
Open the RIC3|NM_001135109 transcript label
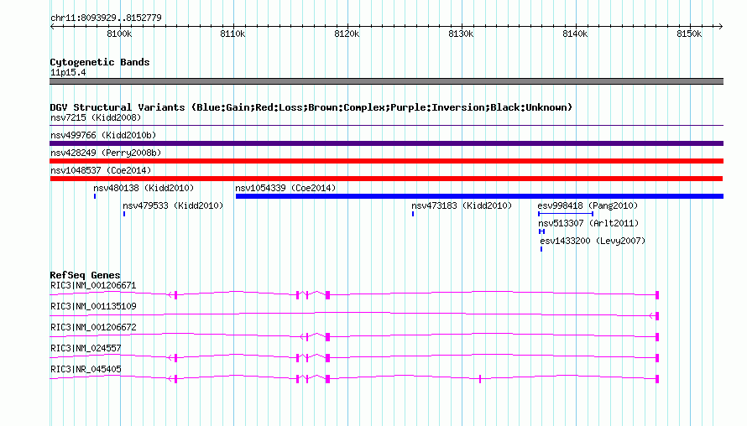93,306
